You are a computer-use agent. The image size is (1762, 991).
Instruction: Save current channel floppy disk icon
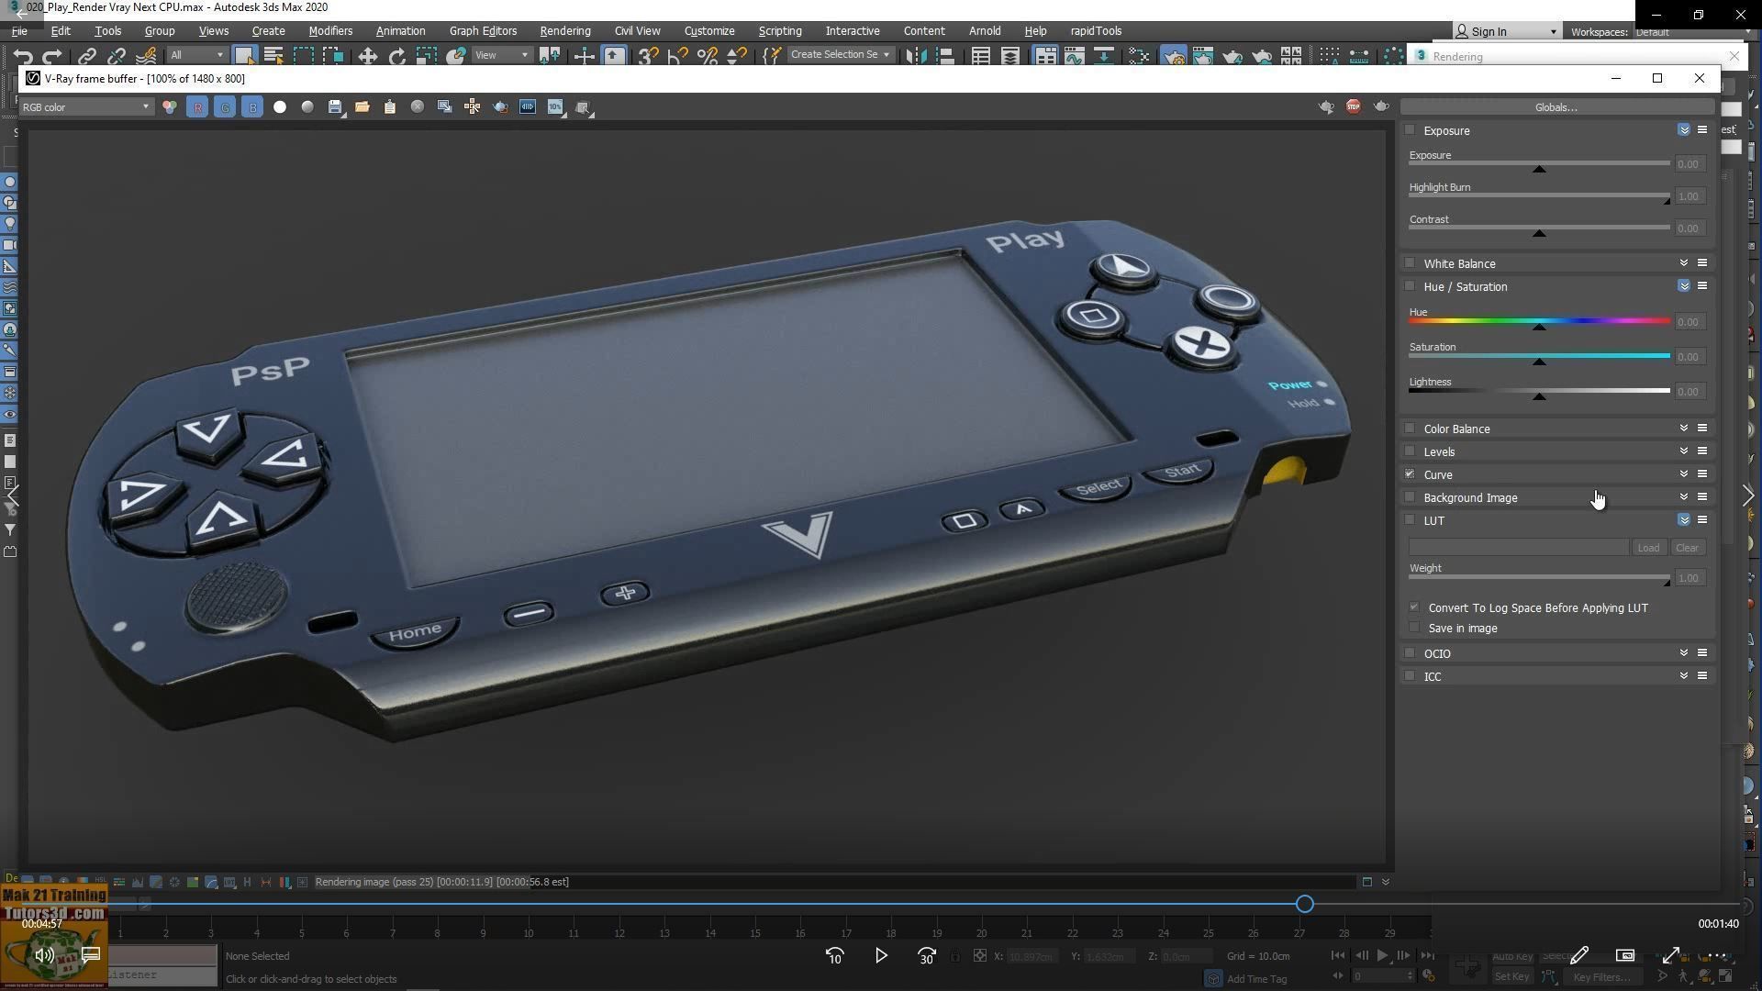(x=335, y=107)
